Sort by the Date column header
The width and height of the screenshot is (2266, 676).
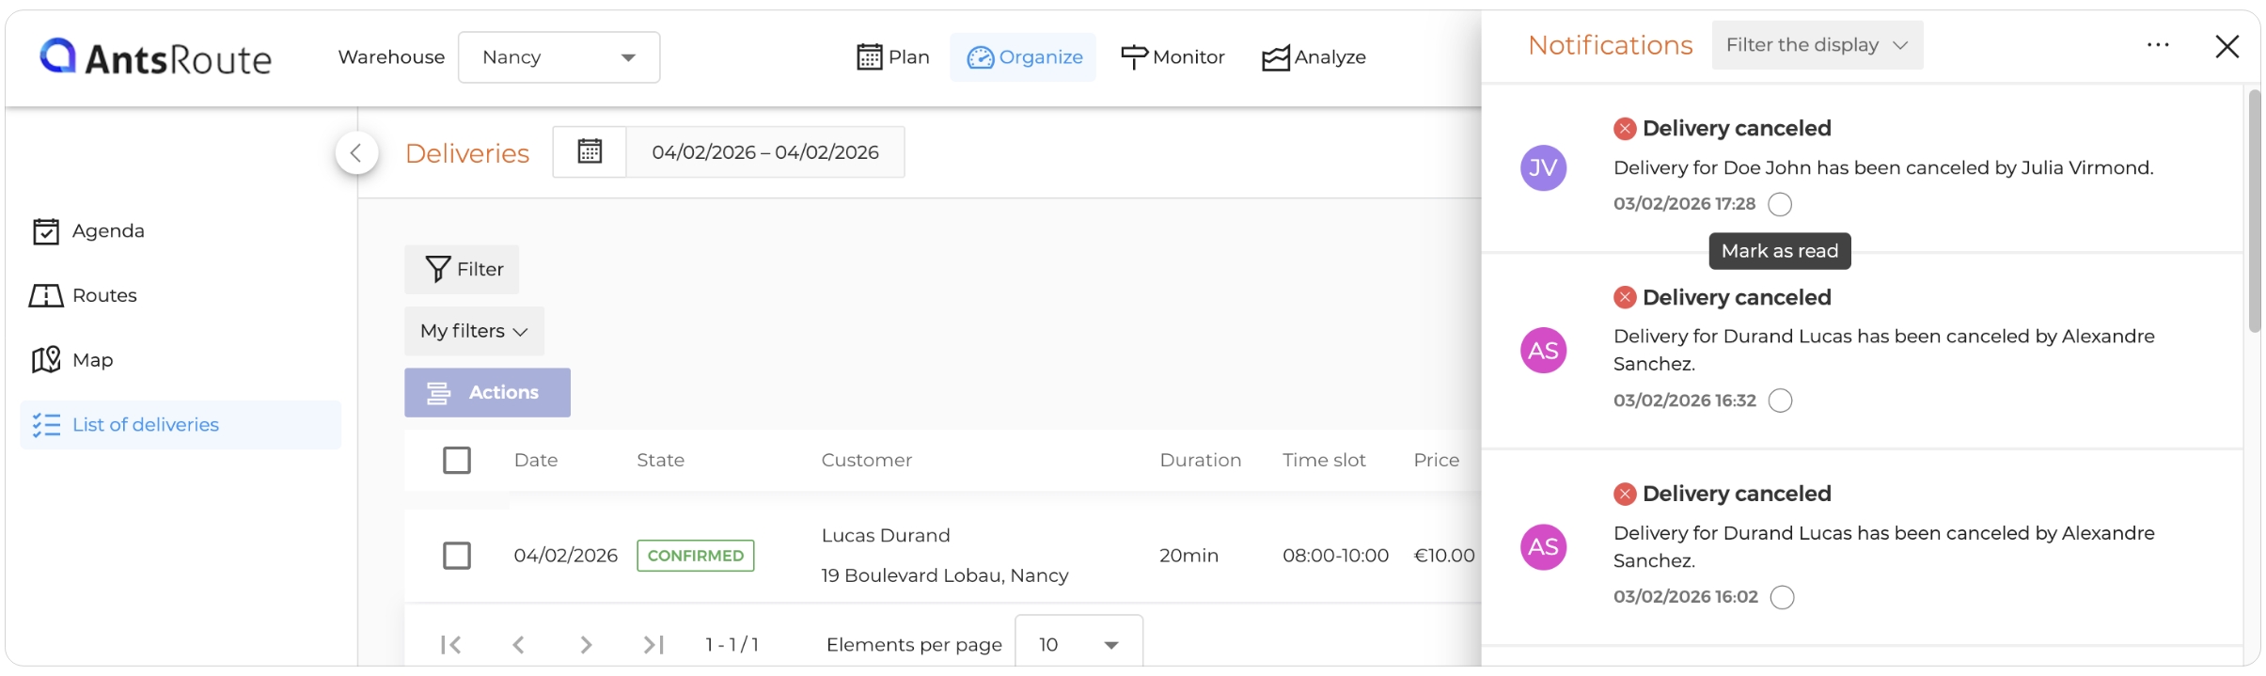[x=536, y=460]
